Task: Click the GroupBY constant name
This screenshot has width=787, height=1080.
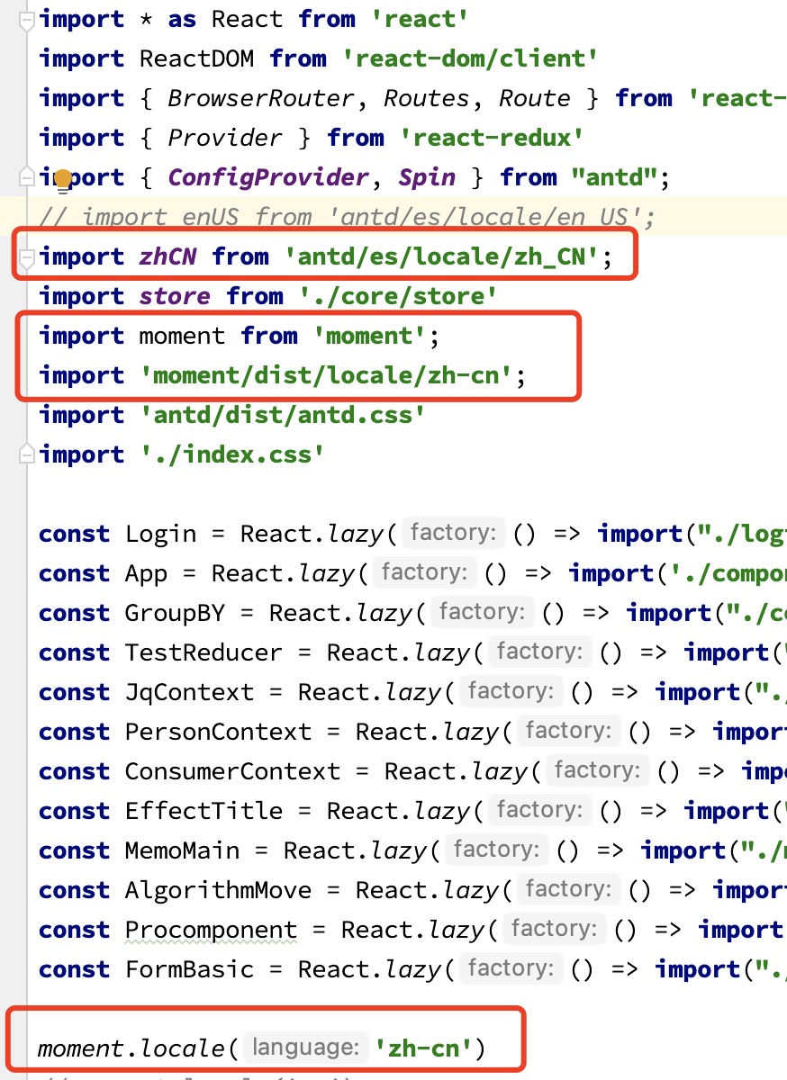Action: coord(175,613)
